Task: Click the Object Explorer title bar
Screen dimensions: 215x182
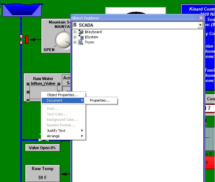Action: coord(135,18)
